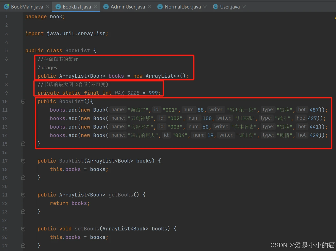Click the comment //存储图书的集合

[58, 59]
